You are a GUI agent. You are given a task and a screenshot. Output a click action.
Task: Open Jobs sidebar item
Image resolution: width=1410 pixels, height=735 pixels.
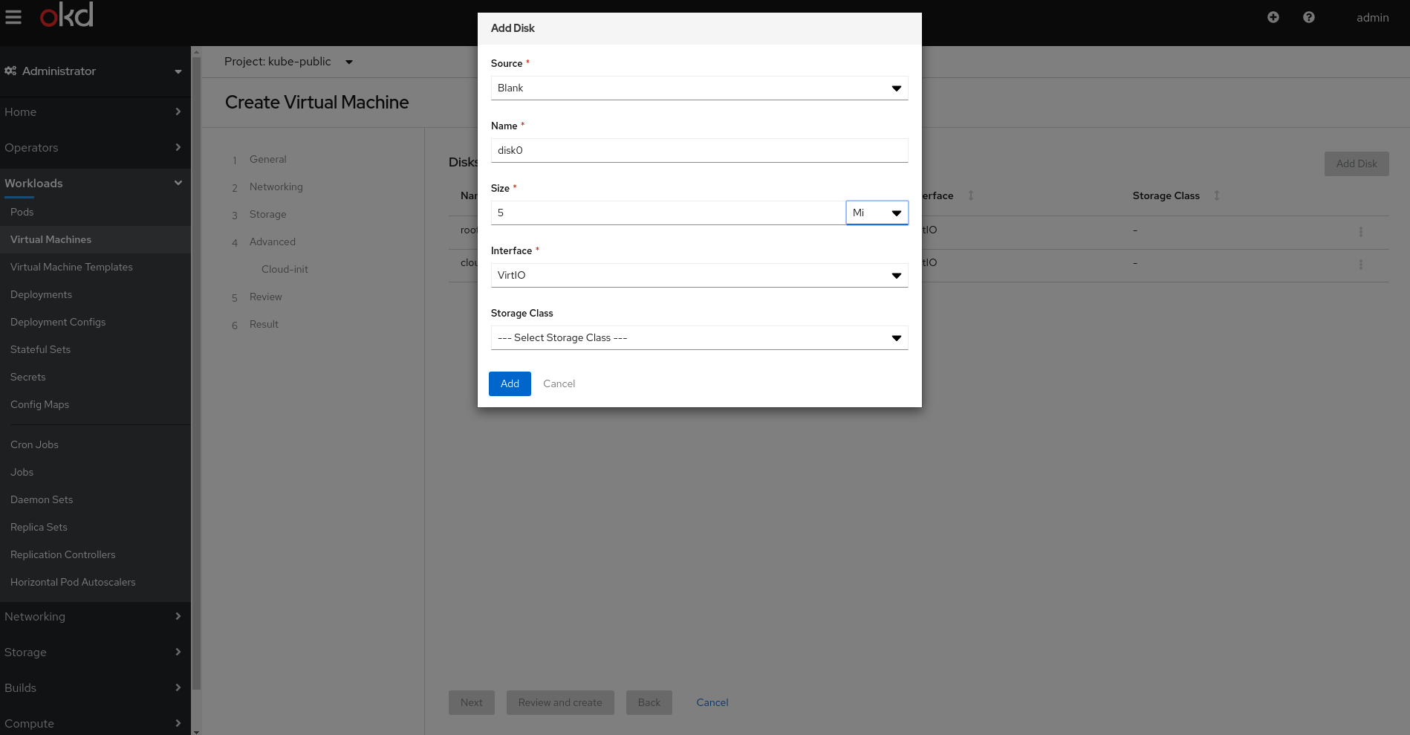pyautogui.click(x=22, y=472)
